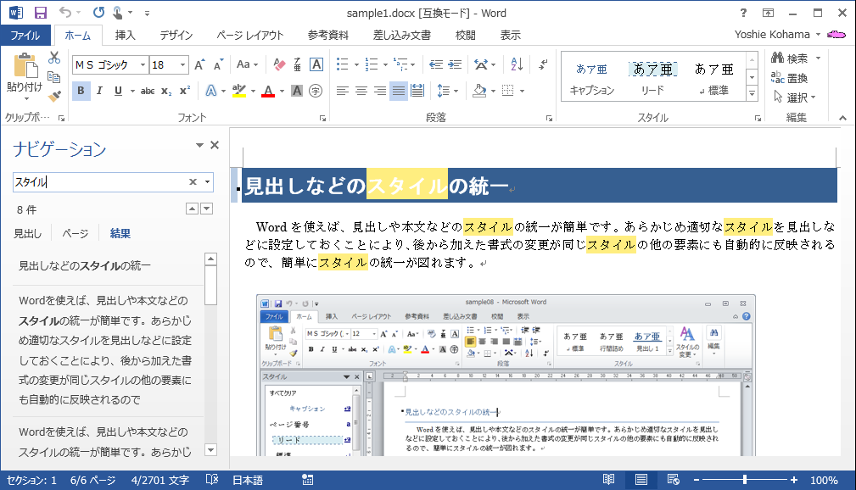Click the phonetic guide (ruby) icon
The width and height of the screenshot is (856, 490).
[297, 64]
